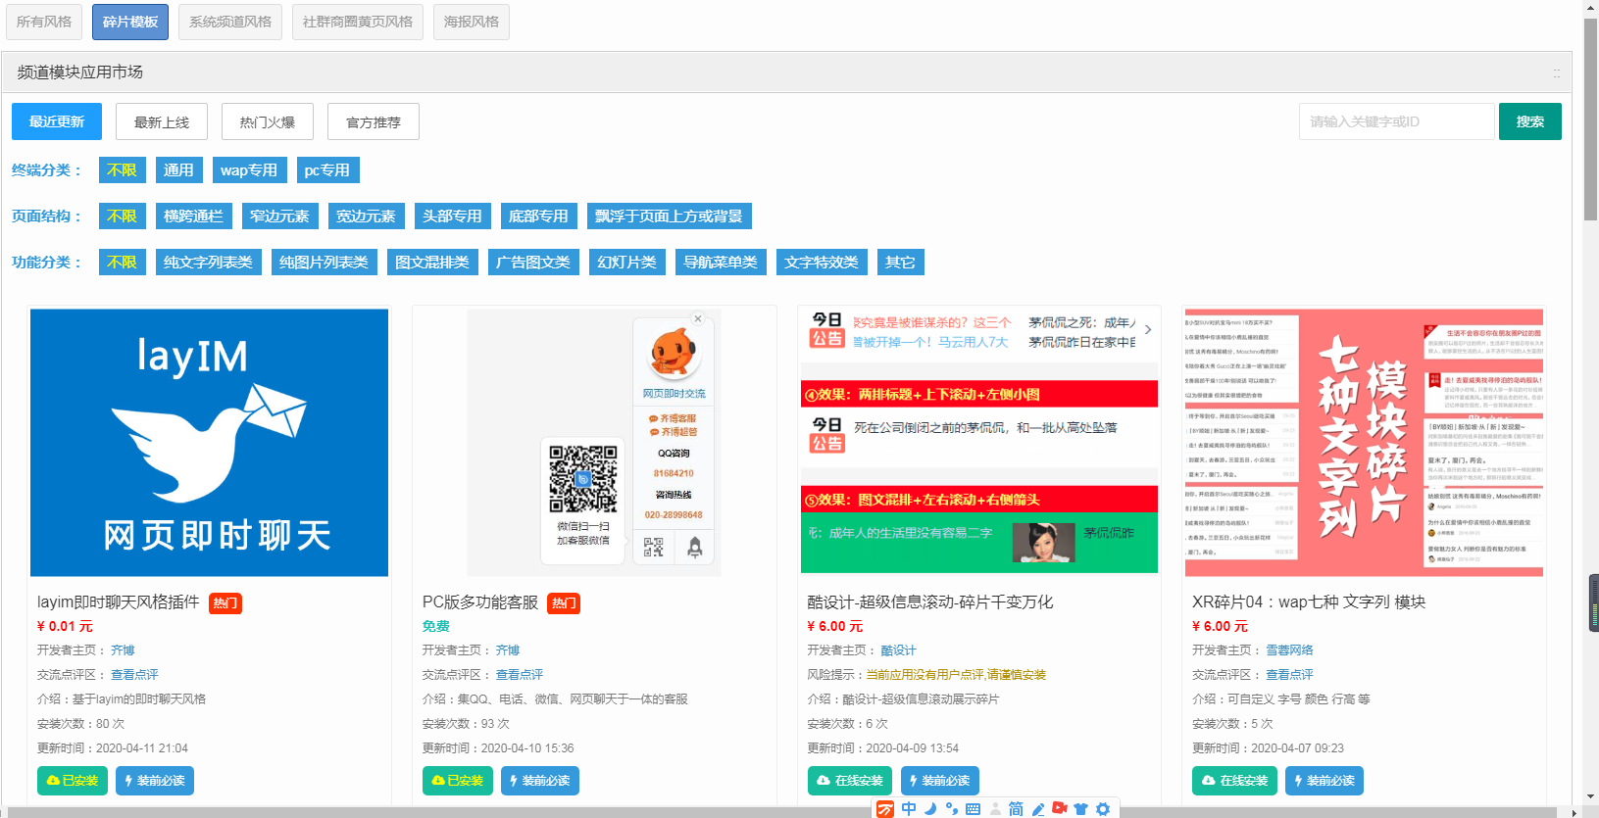
Task: Open the pen handwriting input icon
Action: point(1038,809)
